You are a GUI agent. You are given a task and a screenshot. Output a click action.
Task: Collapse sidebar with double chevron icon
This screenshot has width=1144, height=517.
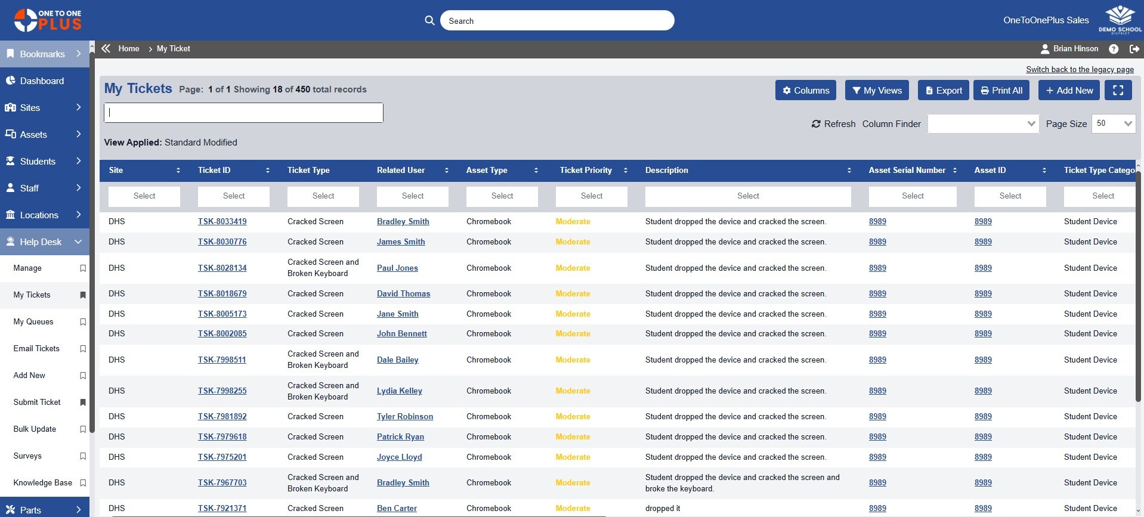coord(106,49)
